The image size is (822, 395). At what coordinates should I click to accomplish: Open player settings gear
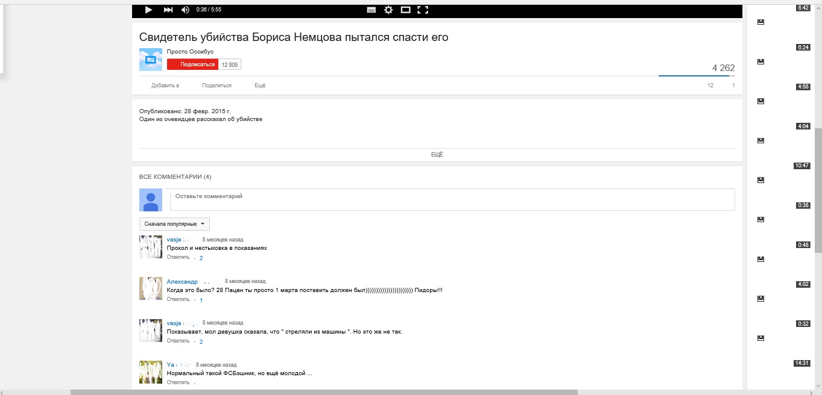tap(388, 10)
